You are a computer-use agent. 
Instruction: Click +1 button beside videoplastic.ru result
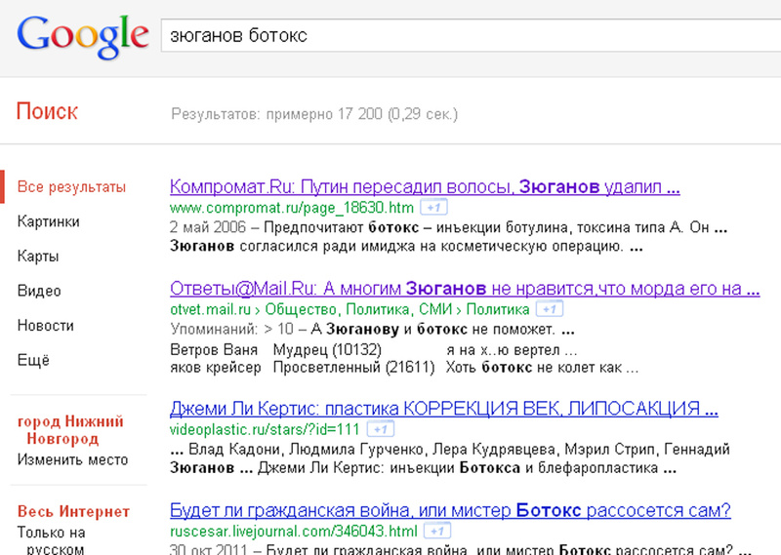(x=381, y=429)
